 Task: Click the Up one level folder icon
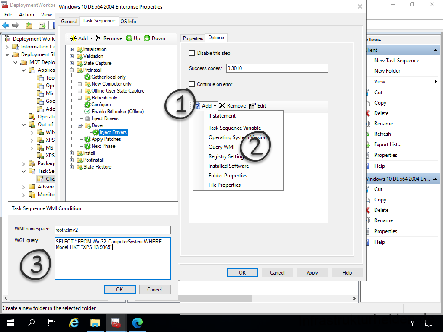pos(29,26)
